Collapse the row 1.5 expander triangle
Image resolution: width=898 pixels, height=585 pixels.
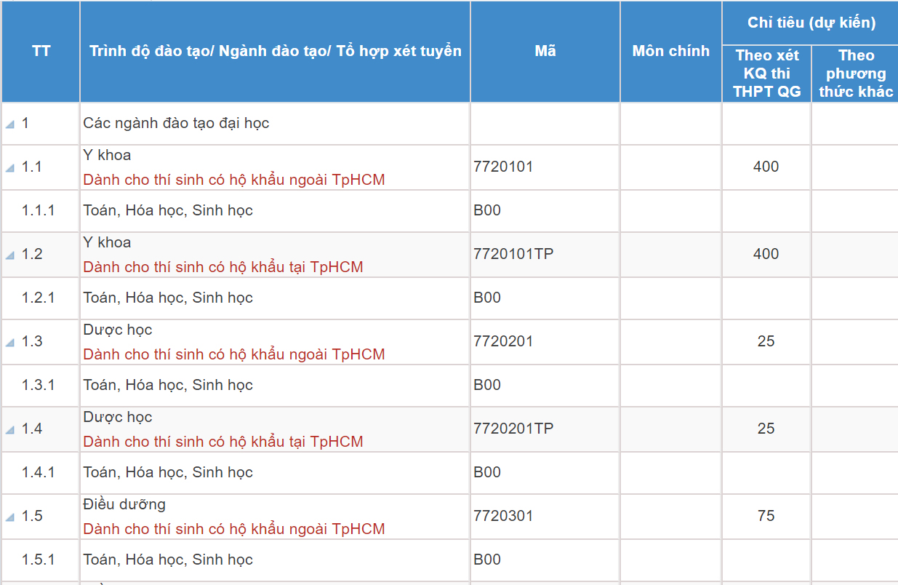click(10, 517)
